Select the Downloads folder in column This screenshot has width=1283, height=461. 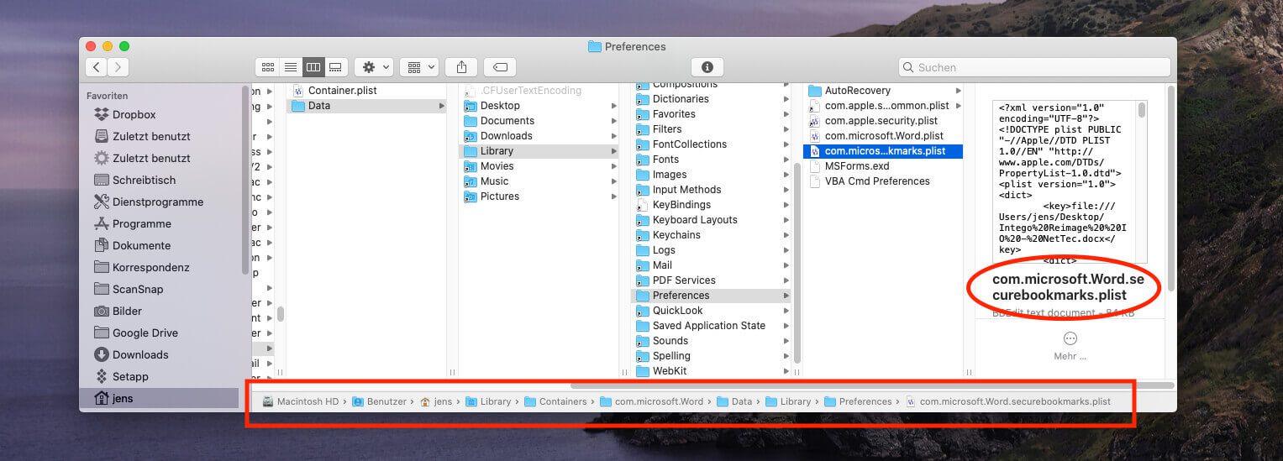click(506, 136)
